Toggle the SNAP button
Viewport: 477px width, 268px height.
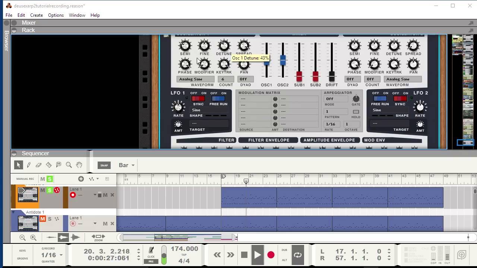[104, 165]
